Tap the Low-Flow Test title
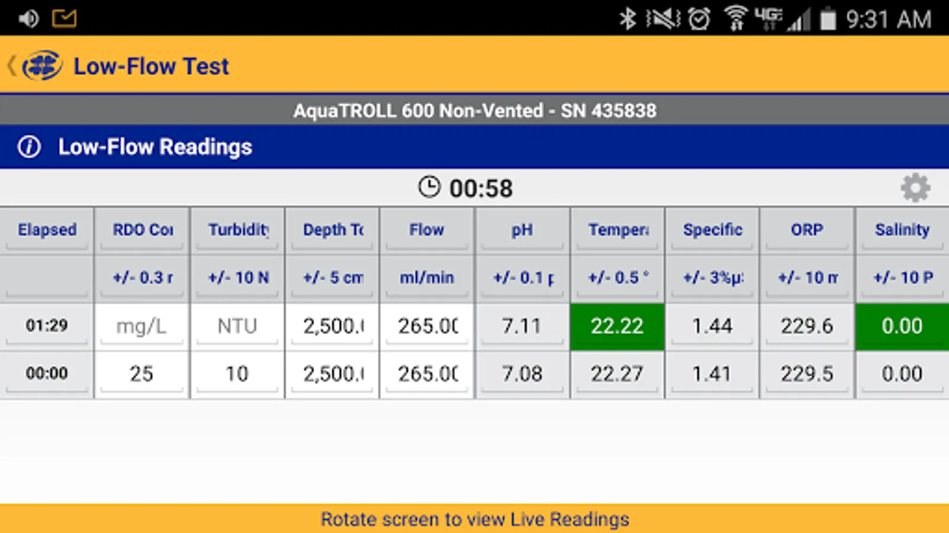The width and height of the screenshot is (949, 533). [x=151, y=66]
